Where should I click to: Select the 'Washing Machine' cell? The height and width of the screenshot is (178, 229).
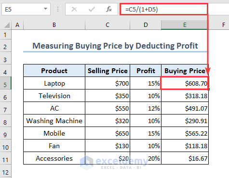(x=54, y=121)
